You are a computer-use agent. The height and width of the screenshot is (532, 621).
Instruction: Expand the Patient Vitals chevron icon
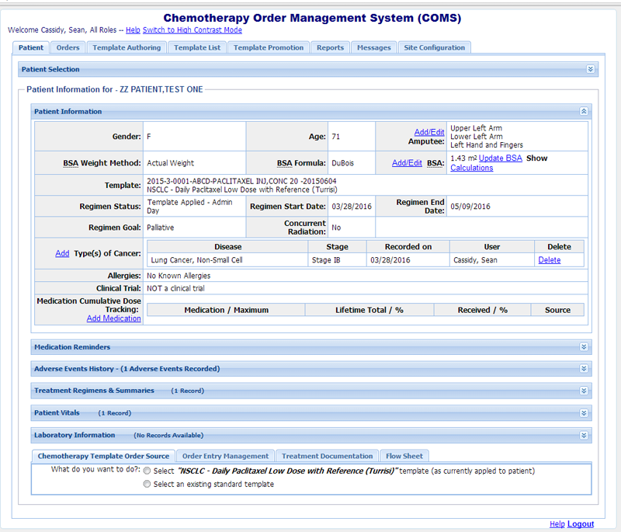584,412
